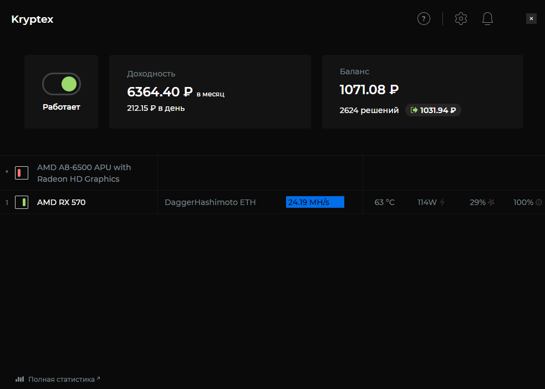Click the 1031.94 ₽ withdraw button

point(433,110)
